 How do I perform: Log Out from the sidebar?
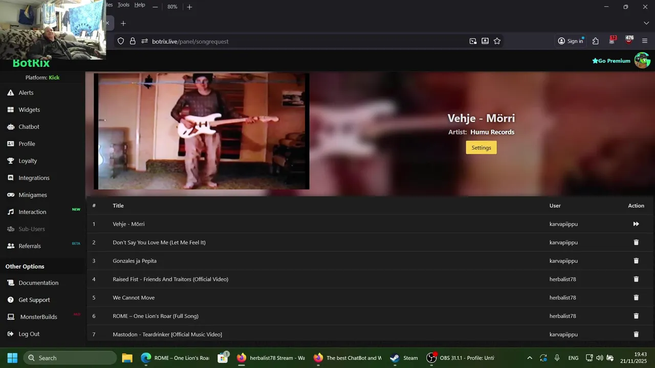(29, 334)
